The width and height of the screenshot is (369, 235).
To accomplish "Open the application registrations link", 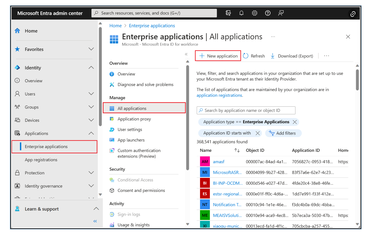I will pyautogui.click(x=219, y=95).
